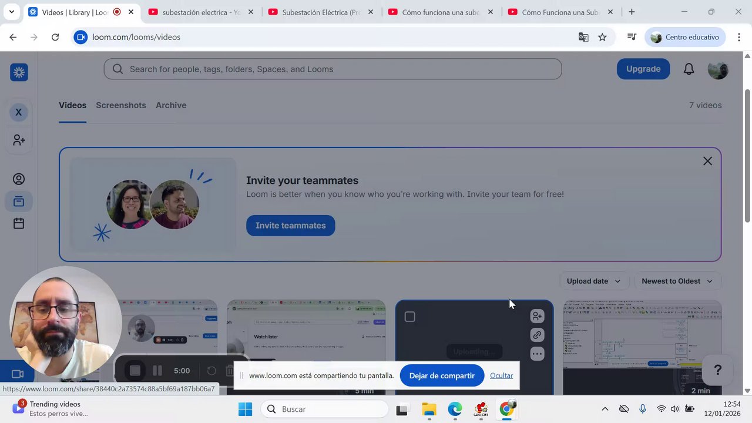Open the Chrome three-dot menu
This screenshot has width=752, height=423.
[x=738, y=37]
